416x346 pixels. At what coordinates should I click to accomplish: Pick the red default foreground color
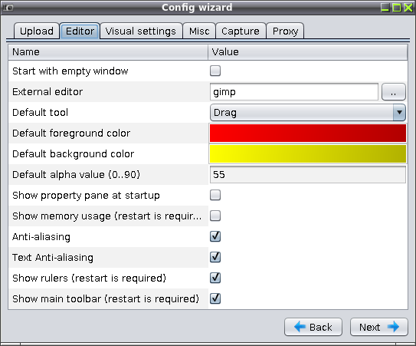tap(308, 133)
